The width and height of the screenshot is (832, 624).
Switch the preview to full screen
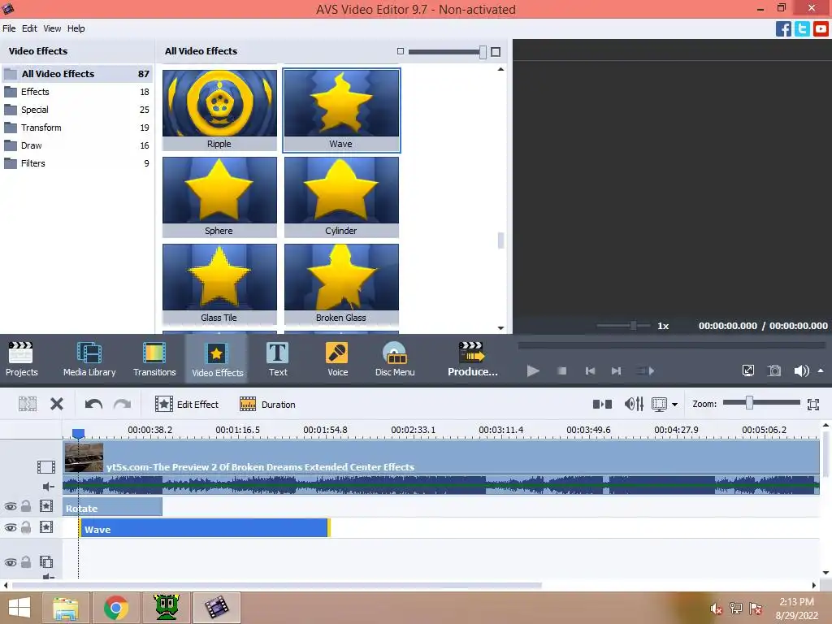point(748,370)
